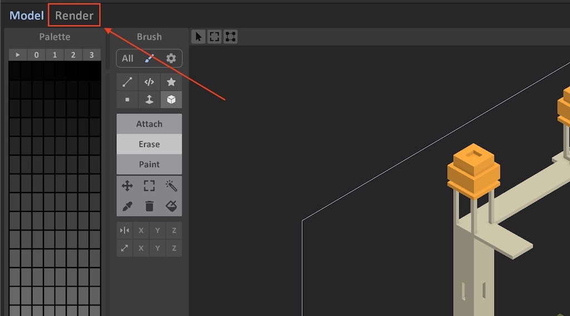Image resolution: width=570 pixels, height=316 pixels.
Task: Choose Attach brush action
Action: (149, 124)
